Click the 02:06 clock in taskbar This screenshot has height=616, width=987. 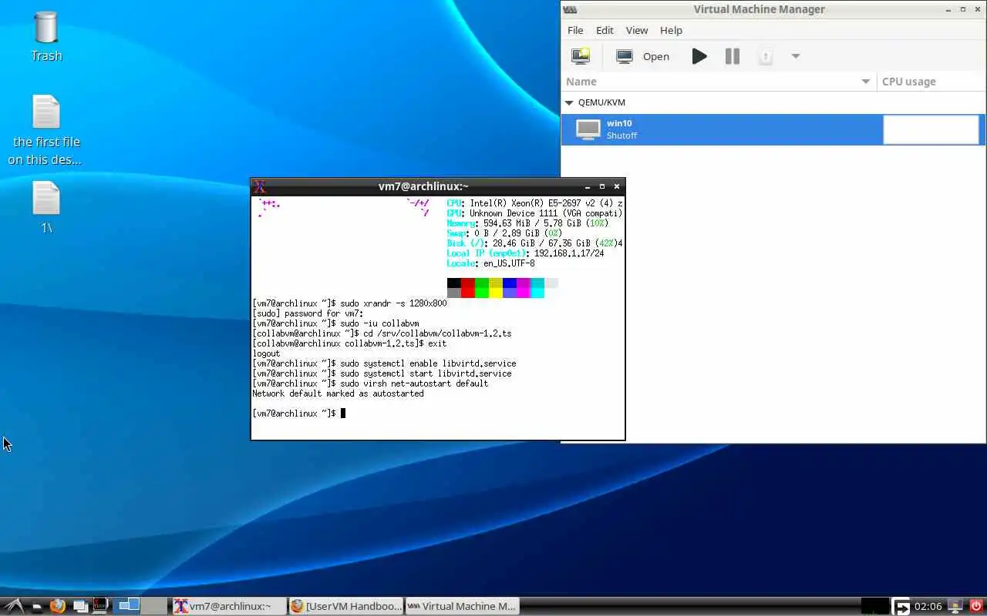pyautogui.click(x=928, y=607)
